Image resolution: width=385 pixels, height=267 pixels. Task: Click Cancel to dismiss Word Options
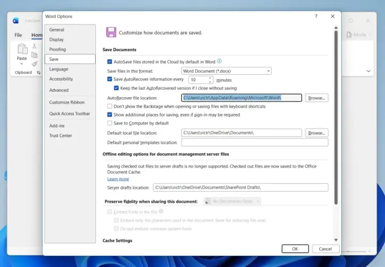click(x=325, y=249)
